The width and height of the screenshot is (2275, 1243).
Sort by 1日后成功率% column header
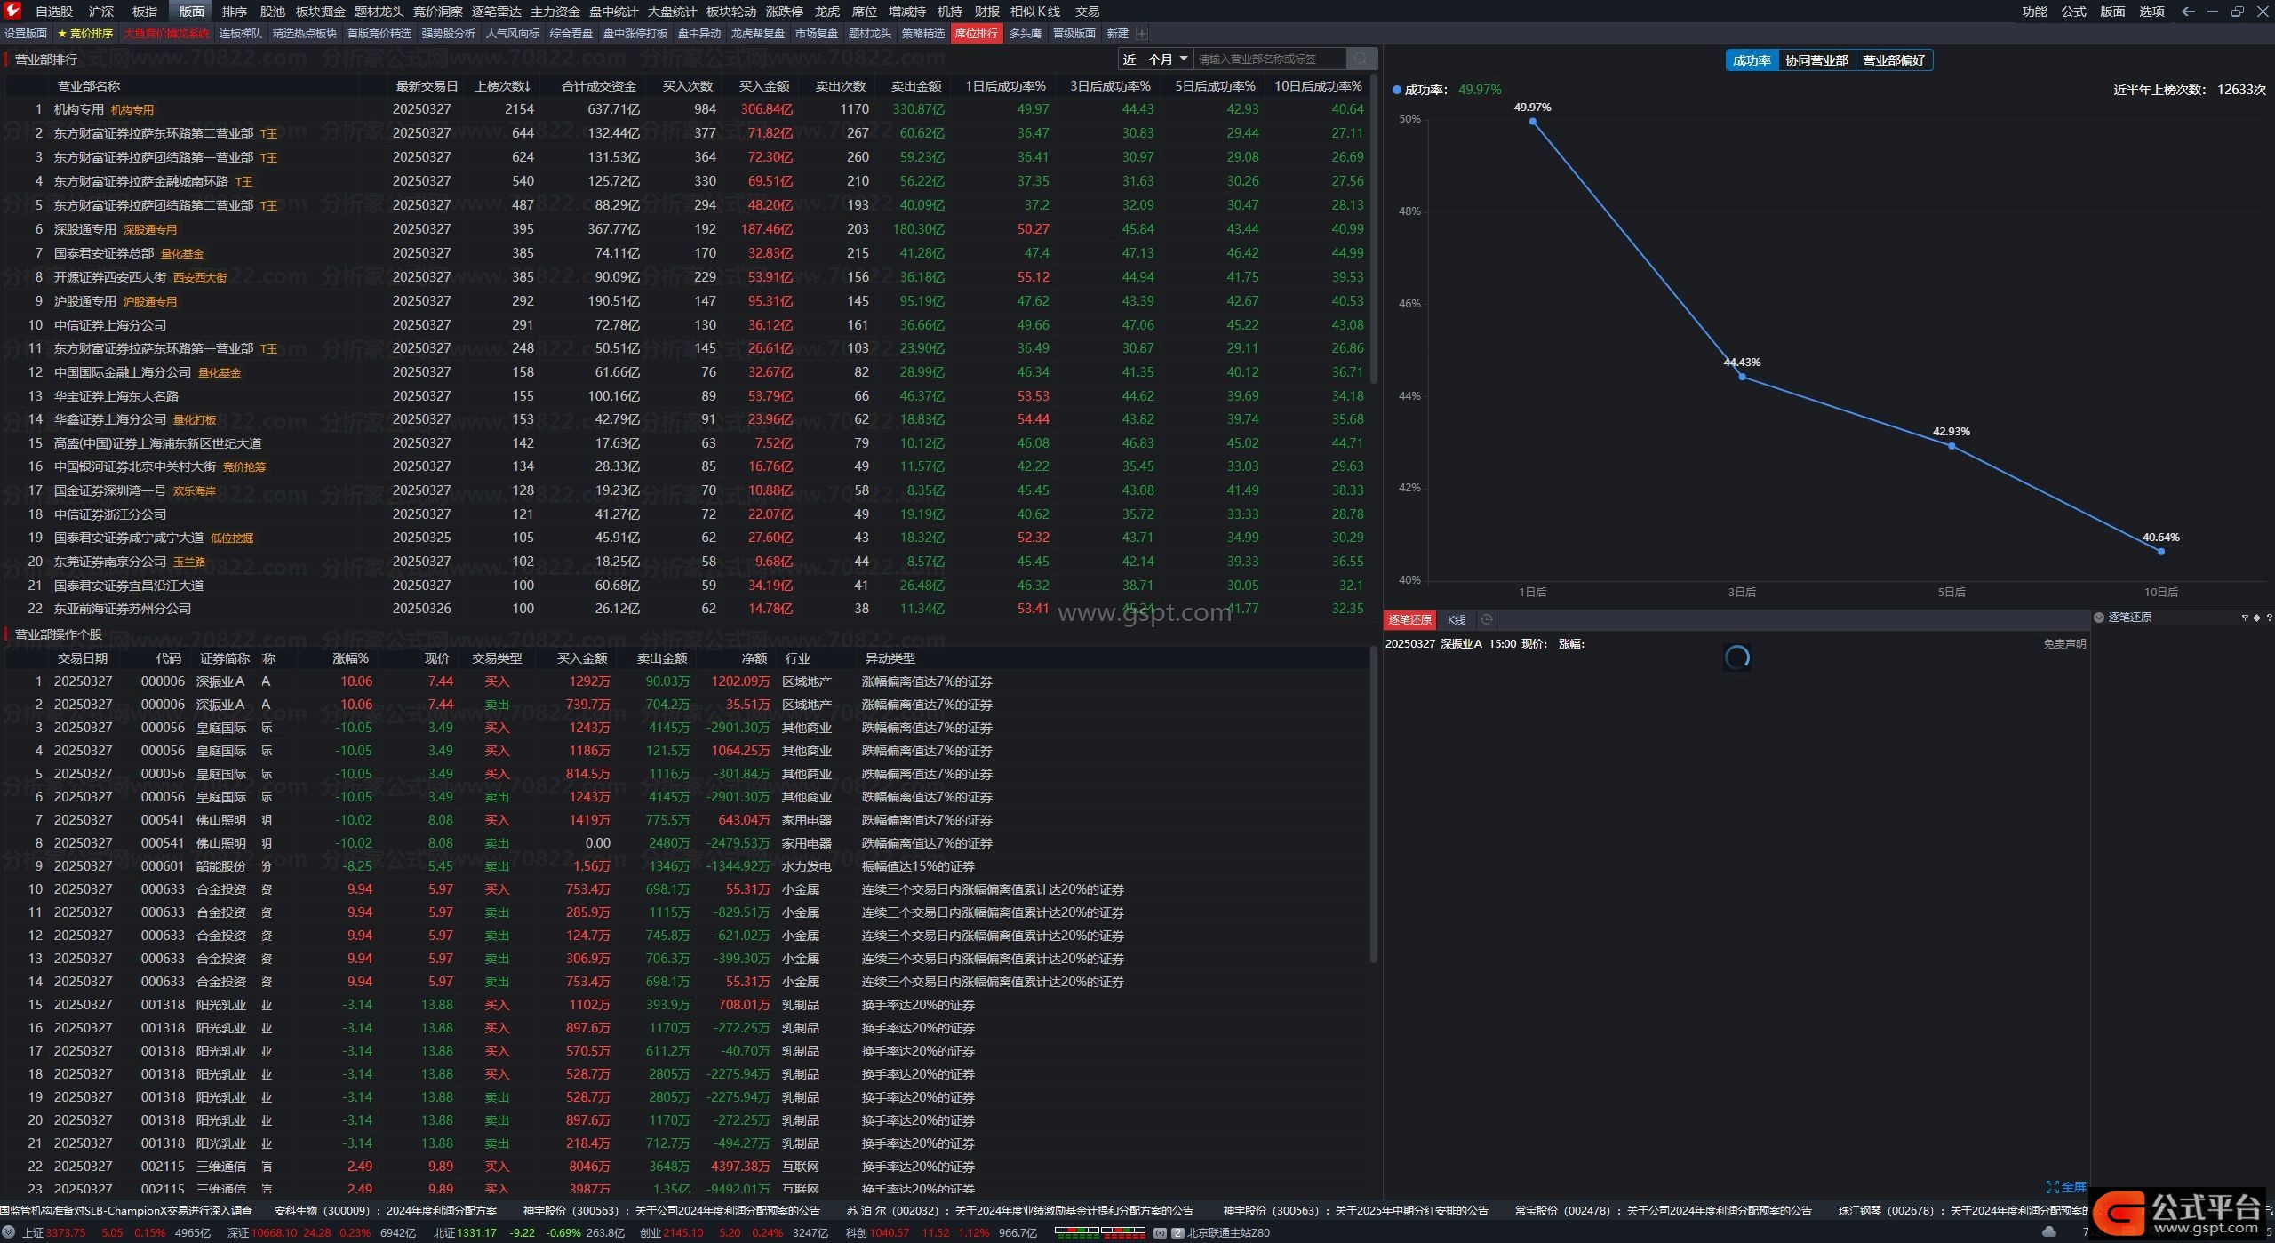click(x=1005, y=86)
